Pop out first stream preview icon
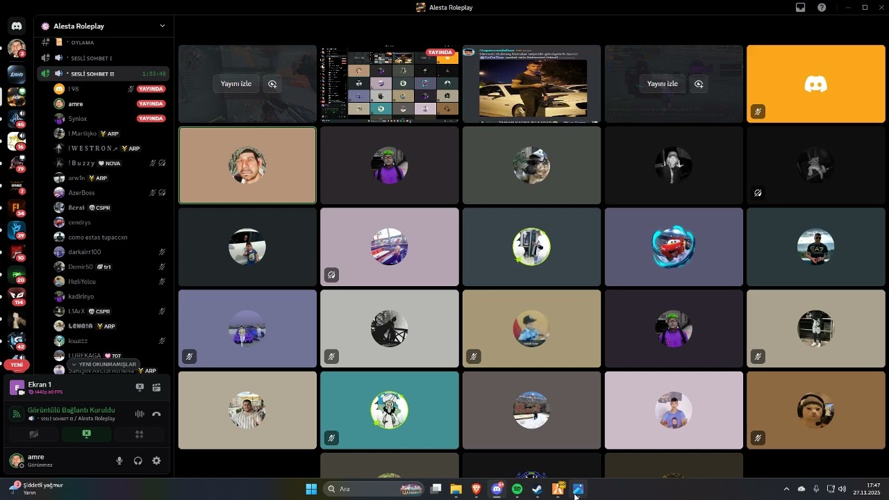 pyautogui.click(x=272, y=83)
